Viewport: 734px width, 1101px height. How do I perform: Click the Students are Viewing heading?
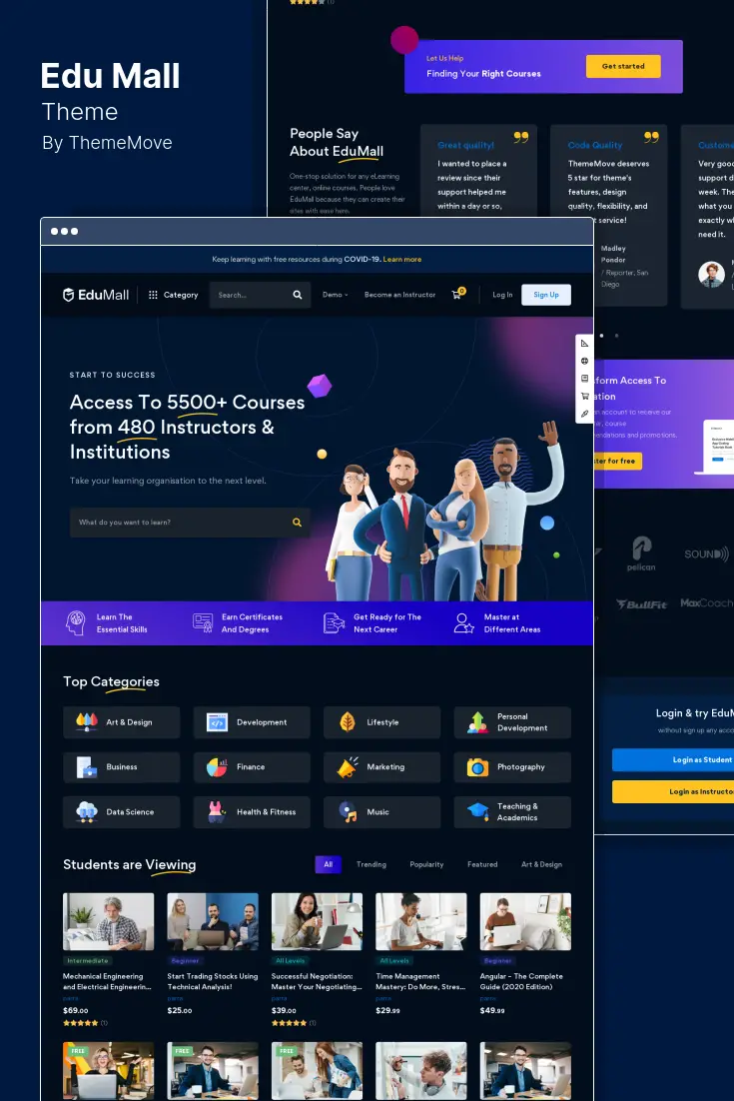point(129,864)
